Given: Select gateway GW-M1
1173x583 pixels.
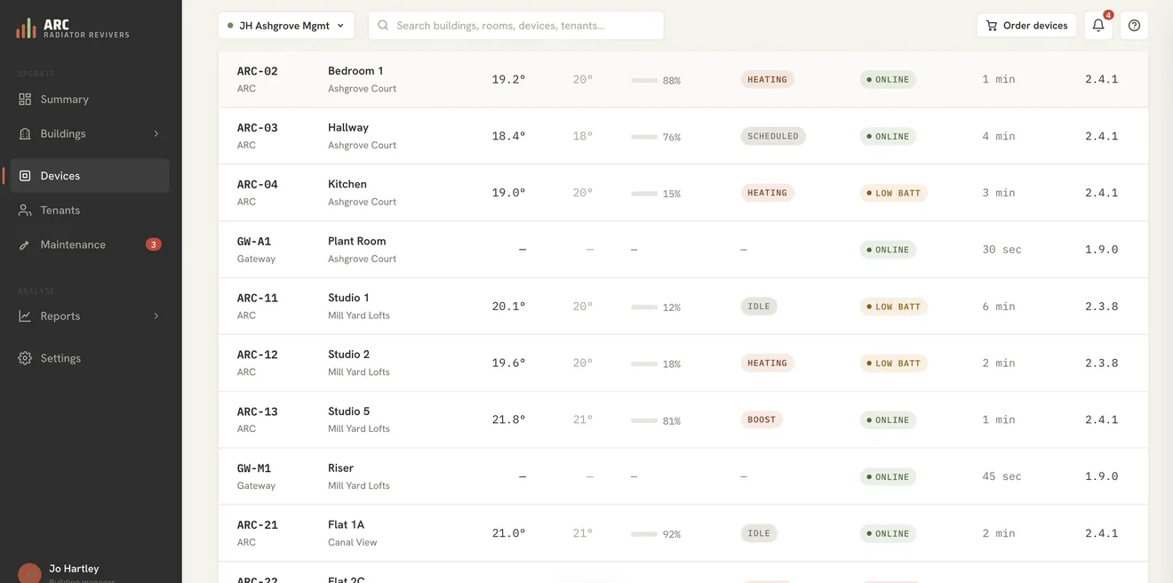Looking at the screenshot, I should 254,468.
